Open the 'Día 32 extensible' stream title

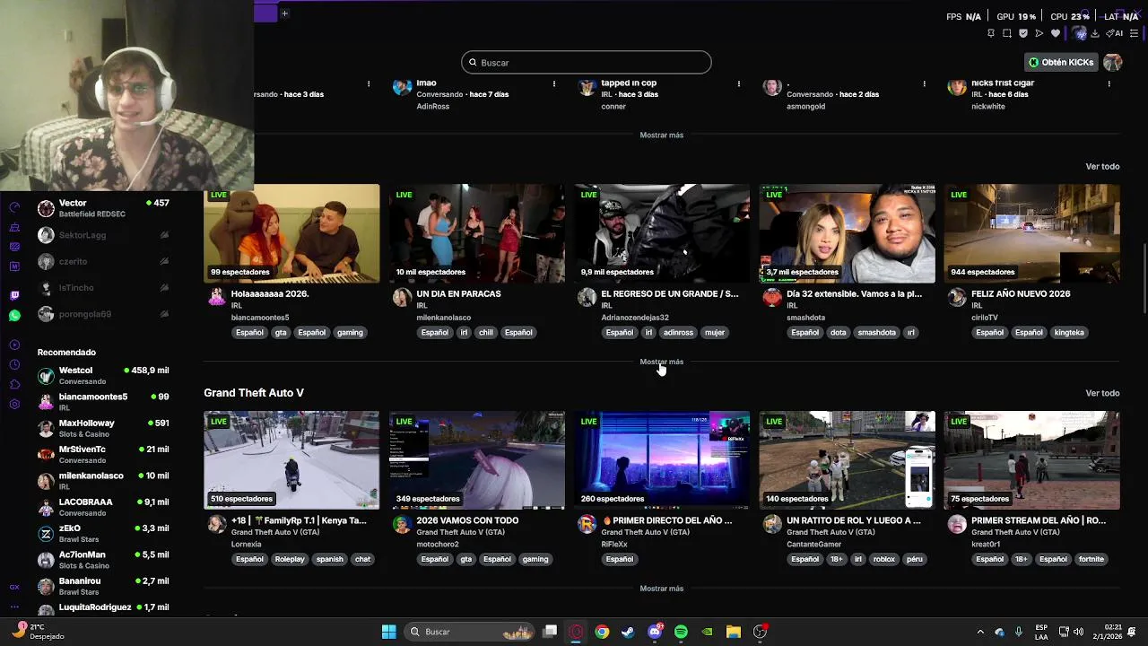(854, 293)
